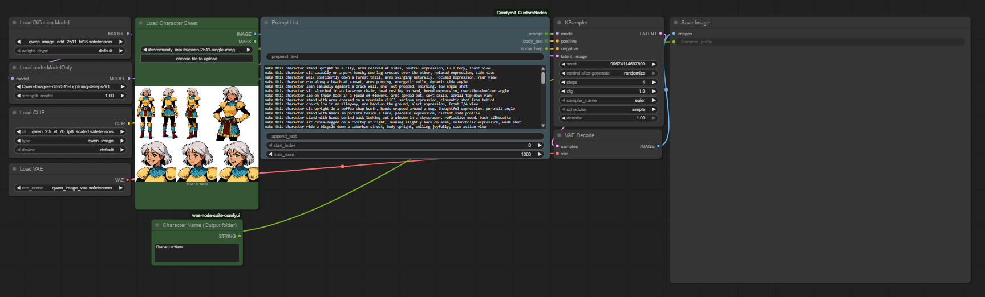The width and height of the screenshot is (985, 297).
Task: Open the sampler_name dropdown
Action: 608,100
